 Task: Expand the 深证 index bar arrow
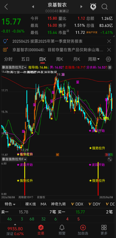click(15, 224)
